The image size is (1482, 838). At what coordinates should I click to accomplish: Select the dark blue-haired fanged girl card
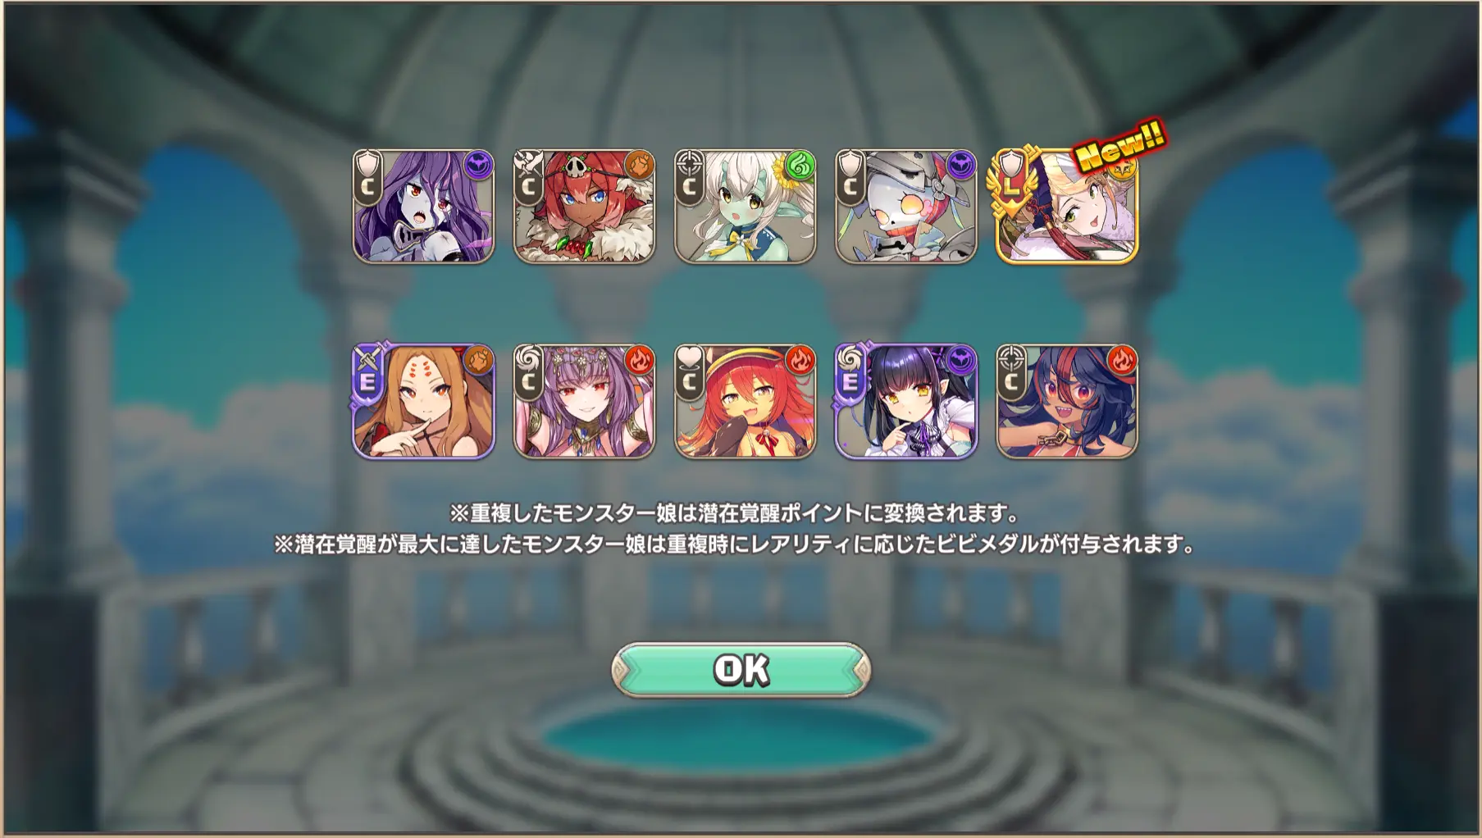pyautogui.click(x=1066, y=401)
